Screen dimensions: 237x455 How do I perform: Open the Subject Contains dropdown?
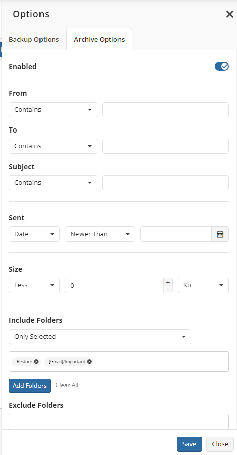(53, 183)
